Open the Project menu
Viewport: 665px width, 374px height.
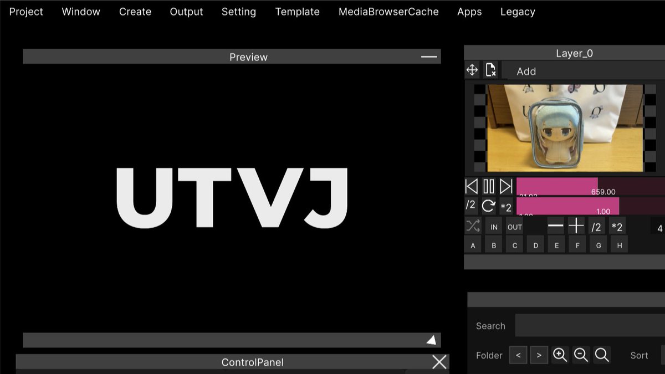point(26,12)
